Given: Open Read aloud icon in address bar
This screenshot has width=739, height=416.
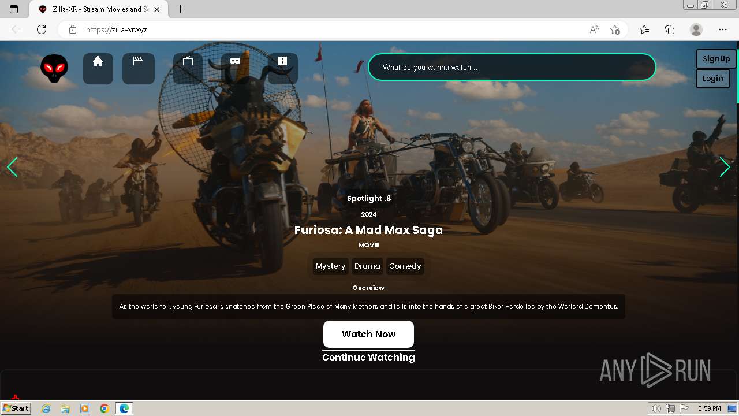Looking at the screenshot, I should coord(594,29).
